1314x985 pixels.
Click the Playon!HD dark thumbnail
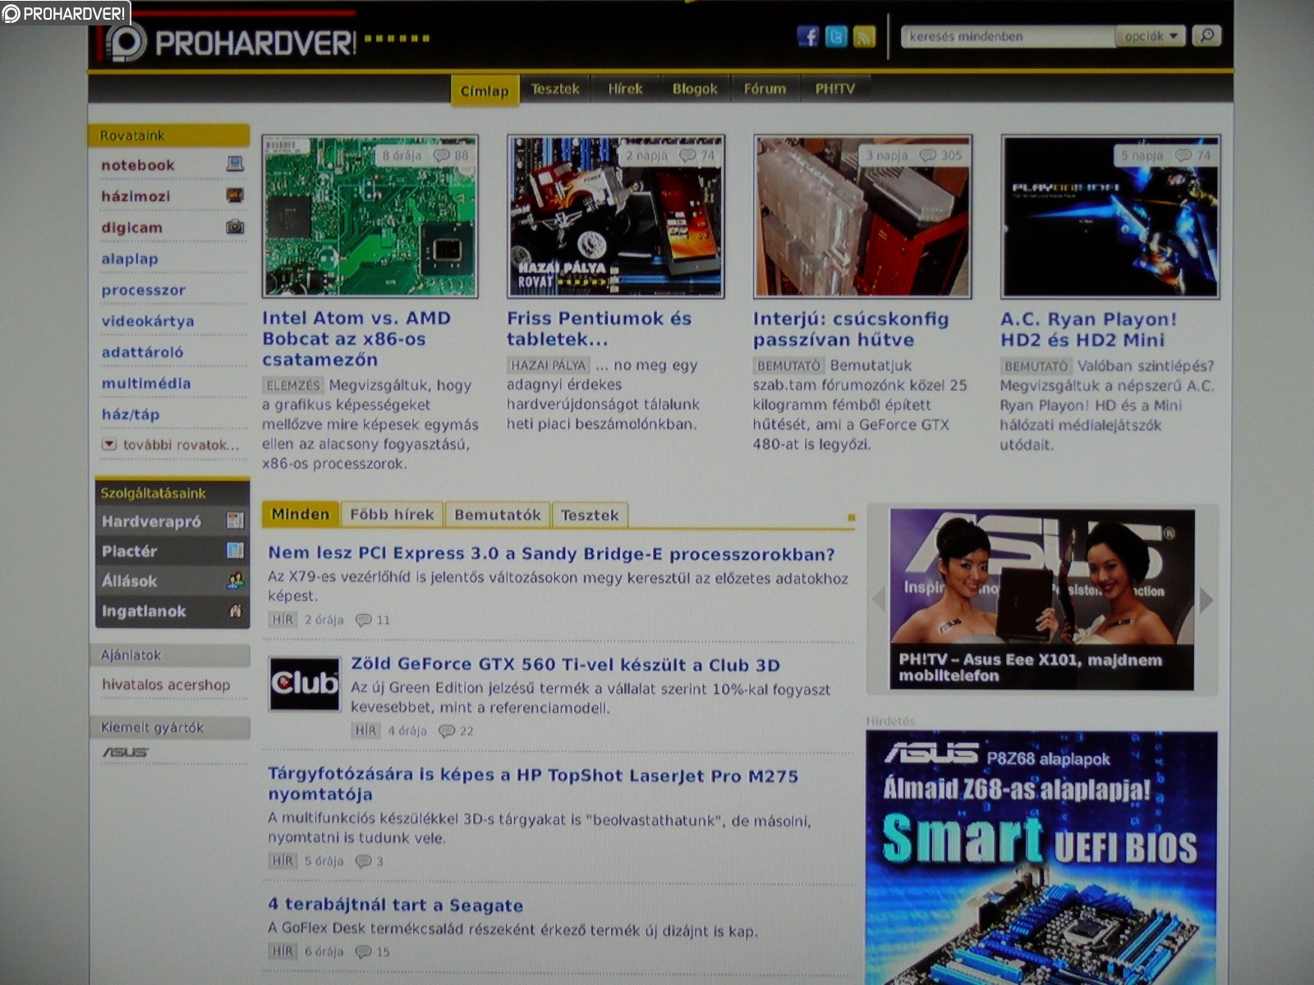point(1110,216)
